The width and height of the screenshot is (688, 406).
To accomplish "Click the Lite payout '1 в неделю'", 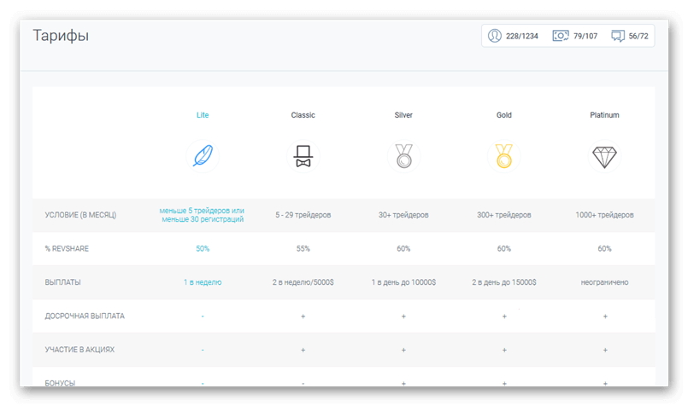I will [x=203, y=282].
